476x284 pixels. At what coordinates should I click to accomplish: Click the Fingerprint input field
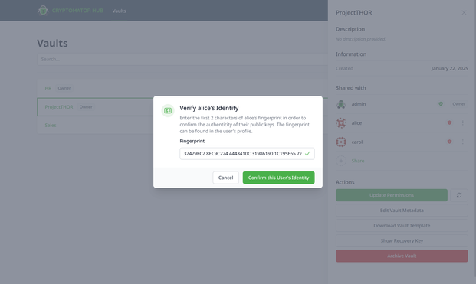pyautogui.click(x=247, y=154)
